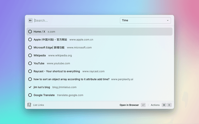Image resolution: width=199 pixels, height=124 pixels.
Task: Click the back arrow button
Action: tap(30, 20)
